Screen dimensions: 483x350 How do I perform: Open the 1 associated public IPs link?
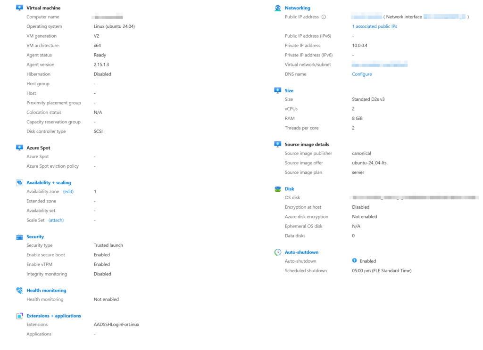pyautogui.click(x=374, y=26)
